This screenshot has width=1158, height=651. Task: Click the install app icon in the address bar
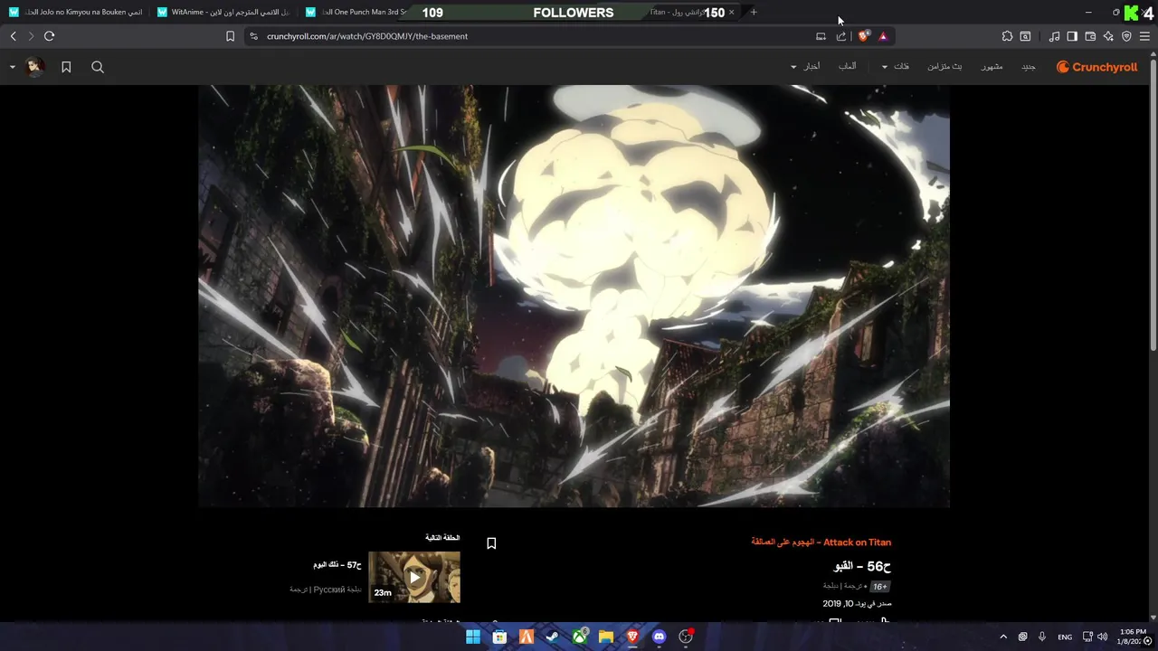pyautogui.click(x=821, y=36)
